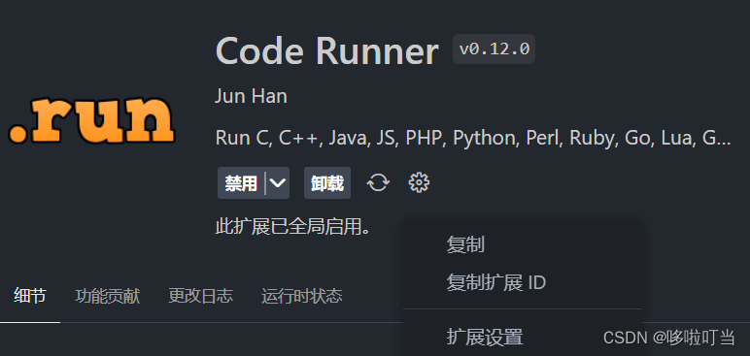Switch to the 细节 tab
The image size is (750, 356).
tap(30, 296)
